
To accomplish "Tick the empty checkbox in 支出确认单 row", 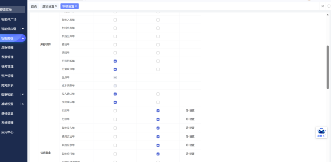I will point(158,102).
